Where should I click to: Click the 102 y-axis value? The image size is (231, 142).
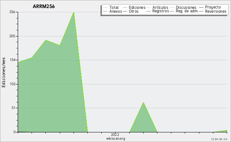pos(12,84)
